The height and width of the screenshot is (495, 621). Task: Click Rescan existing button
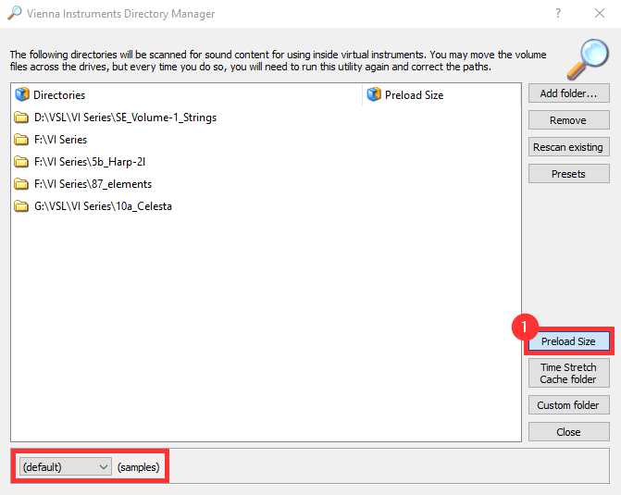point(569,147)
